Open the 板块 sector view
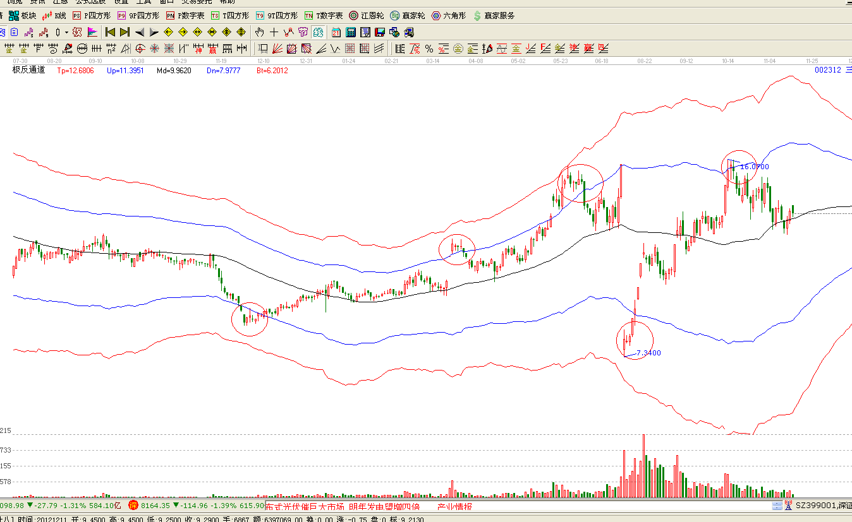 tap(23, 15)
